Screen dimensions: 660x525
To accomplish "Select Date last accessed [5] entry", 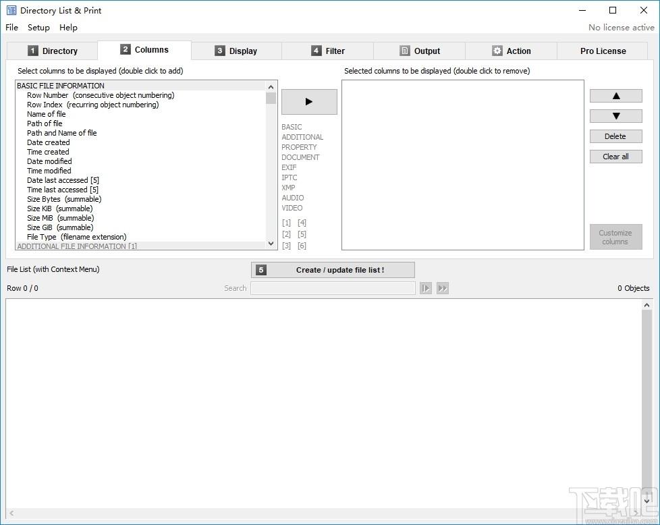I will point(140,180).
